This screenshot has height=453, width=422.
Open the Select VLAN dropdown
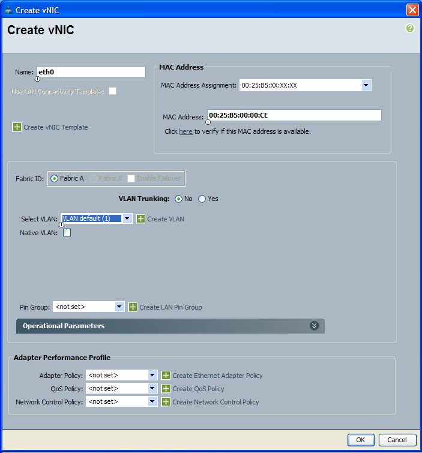pos(127,218)
